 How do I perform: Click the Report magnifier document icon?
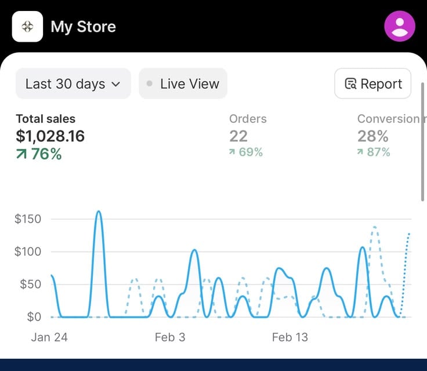350,84
